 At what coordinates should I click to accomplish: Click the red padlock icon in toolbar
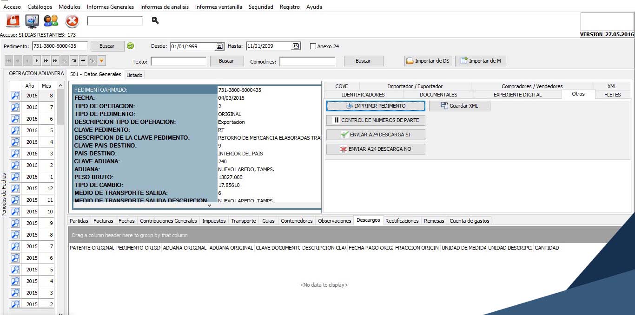13,21
